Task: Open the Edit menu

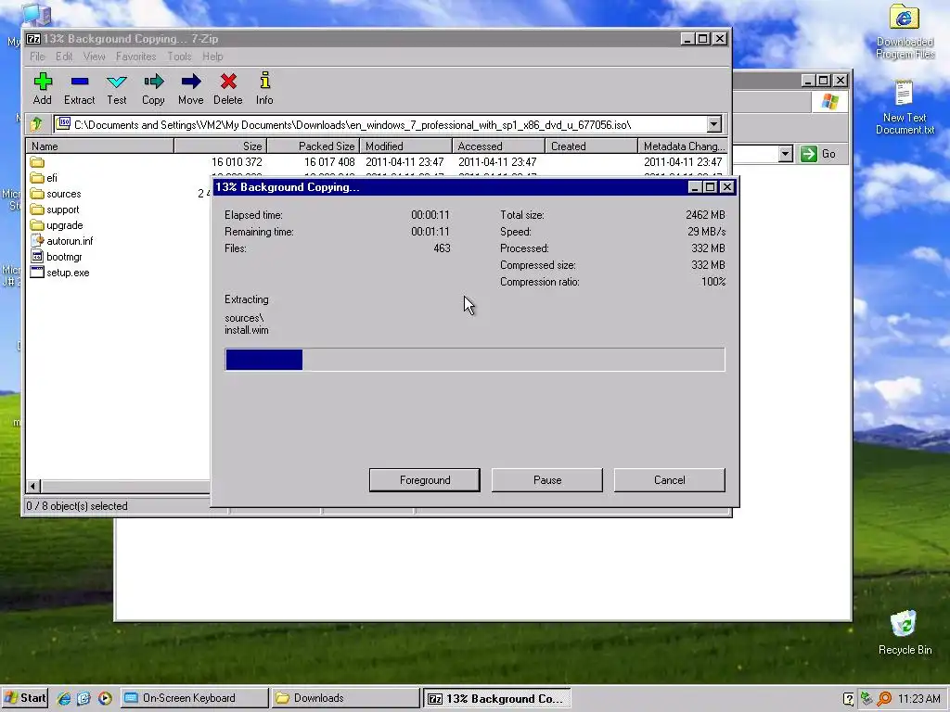Action: point(64,57)
